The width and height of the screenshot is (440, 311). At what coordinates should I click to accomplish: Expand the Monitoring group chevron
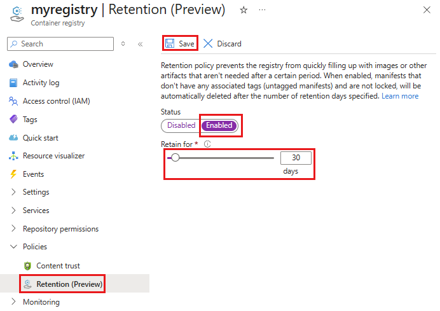click(x=13, y=301)
